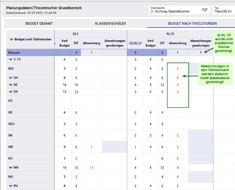This screenshot has width=235, height=190.
Task: Expand the CH subject row
Action: [x=11, y=78]
